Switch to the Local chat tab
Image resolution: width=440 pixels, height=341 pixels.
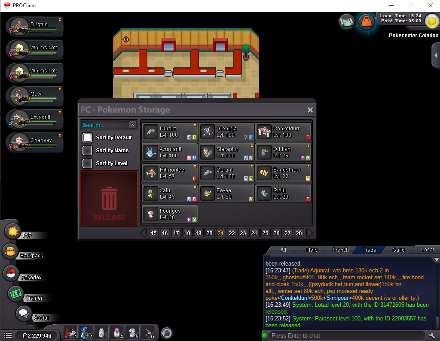coord(427,250)
